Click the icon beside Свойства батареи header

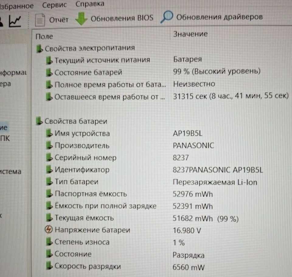(x=39, y=121)
